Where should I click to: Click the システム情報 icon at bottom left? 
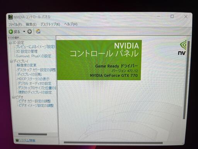point(17,140)
